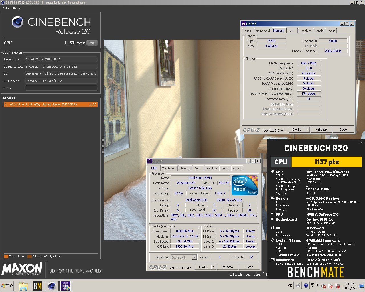This screenshot has height=292, width=365.
Task: Open About tab in lower CPU-Z window
Action: (x=237, y=168)
